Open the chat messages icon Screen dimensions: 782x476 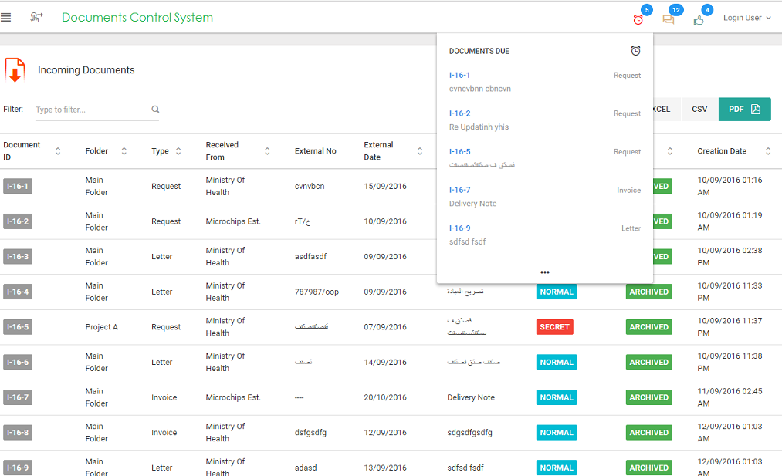point(669,19)
